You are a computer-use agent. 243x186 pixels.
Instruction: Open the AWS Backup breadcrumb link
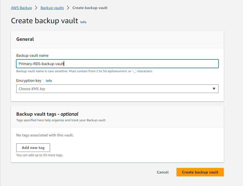[x=21, y=8]
